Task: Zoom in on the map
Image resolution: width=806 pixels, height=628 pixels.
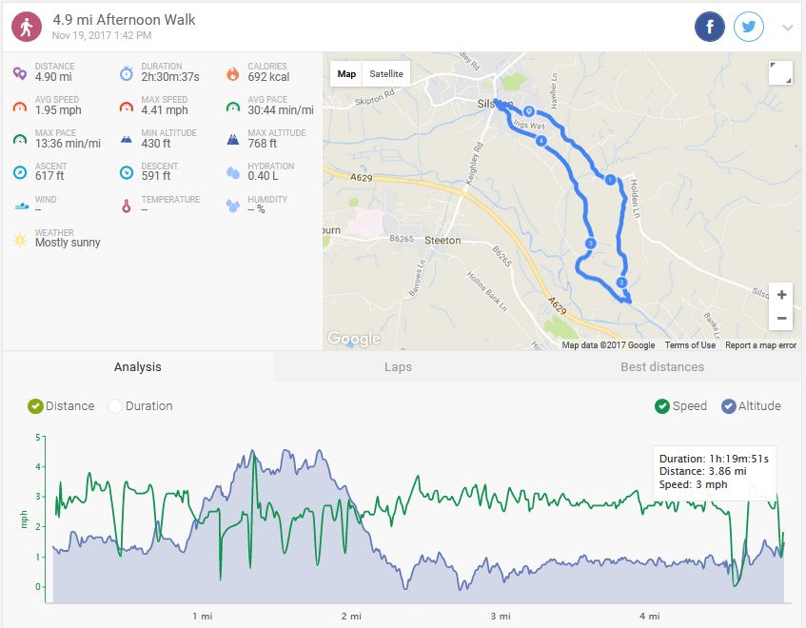Action: pyautogui.click(x=781, y=295)
